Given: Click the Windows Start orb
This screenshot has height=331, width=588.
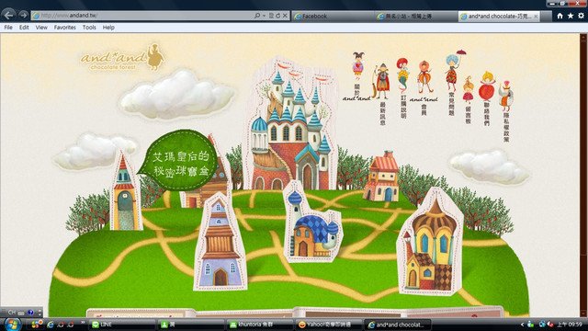Looking at the screenshot, I should pos(12,325).
